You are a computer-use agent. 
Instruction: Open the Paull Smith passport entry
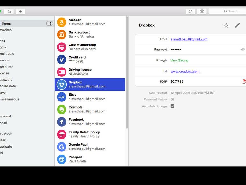[x=77, y=161]
